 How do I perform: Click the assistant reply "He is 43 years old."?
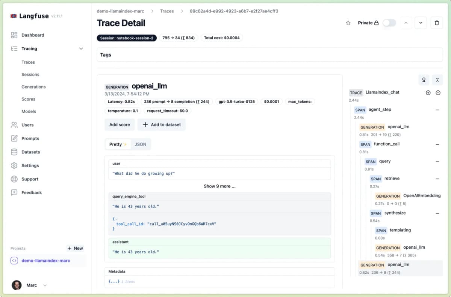point(136,252)
